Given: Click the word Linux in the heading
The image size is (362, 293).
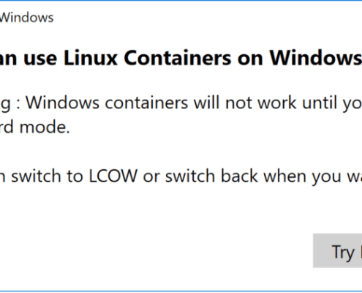Looking at the screenshot, I should [91, 58].
